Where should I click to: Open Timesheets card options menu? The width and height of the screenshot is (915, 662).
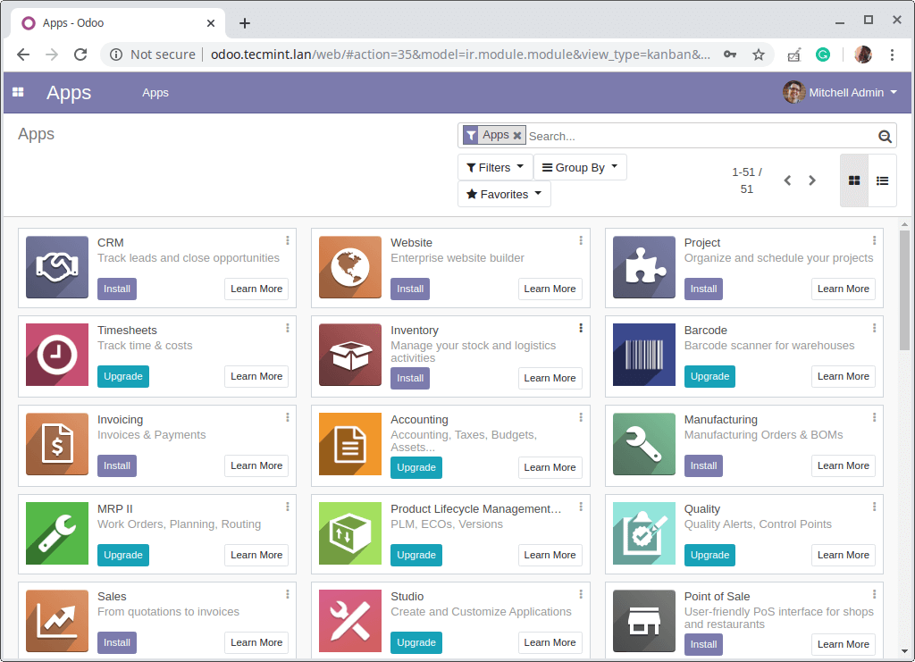pyautogui.click(x=288, y=328)
